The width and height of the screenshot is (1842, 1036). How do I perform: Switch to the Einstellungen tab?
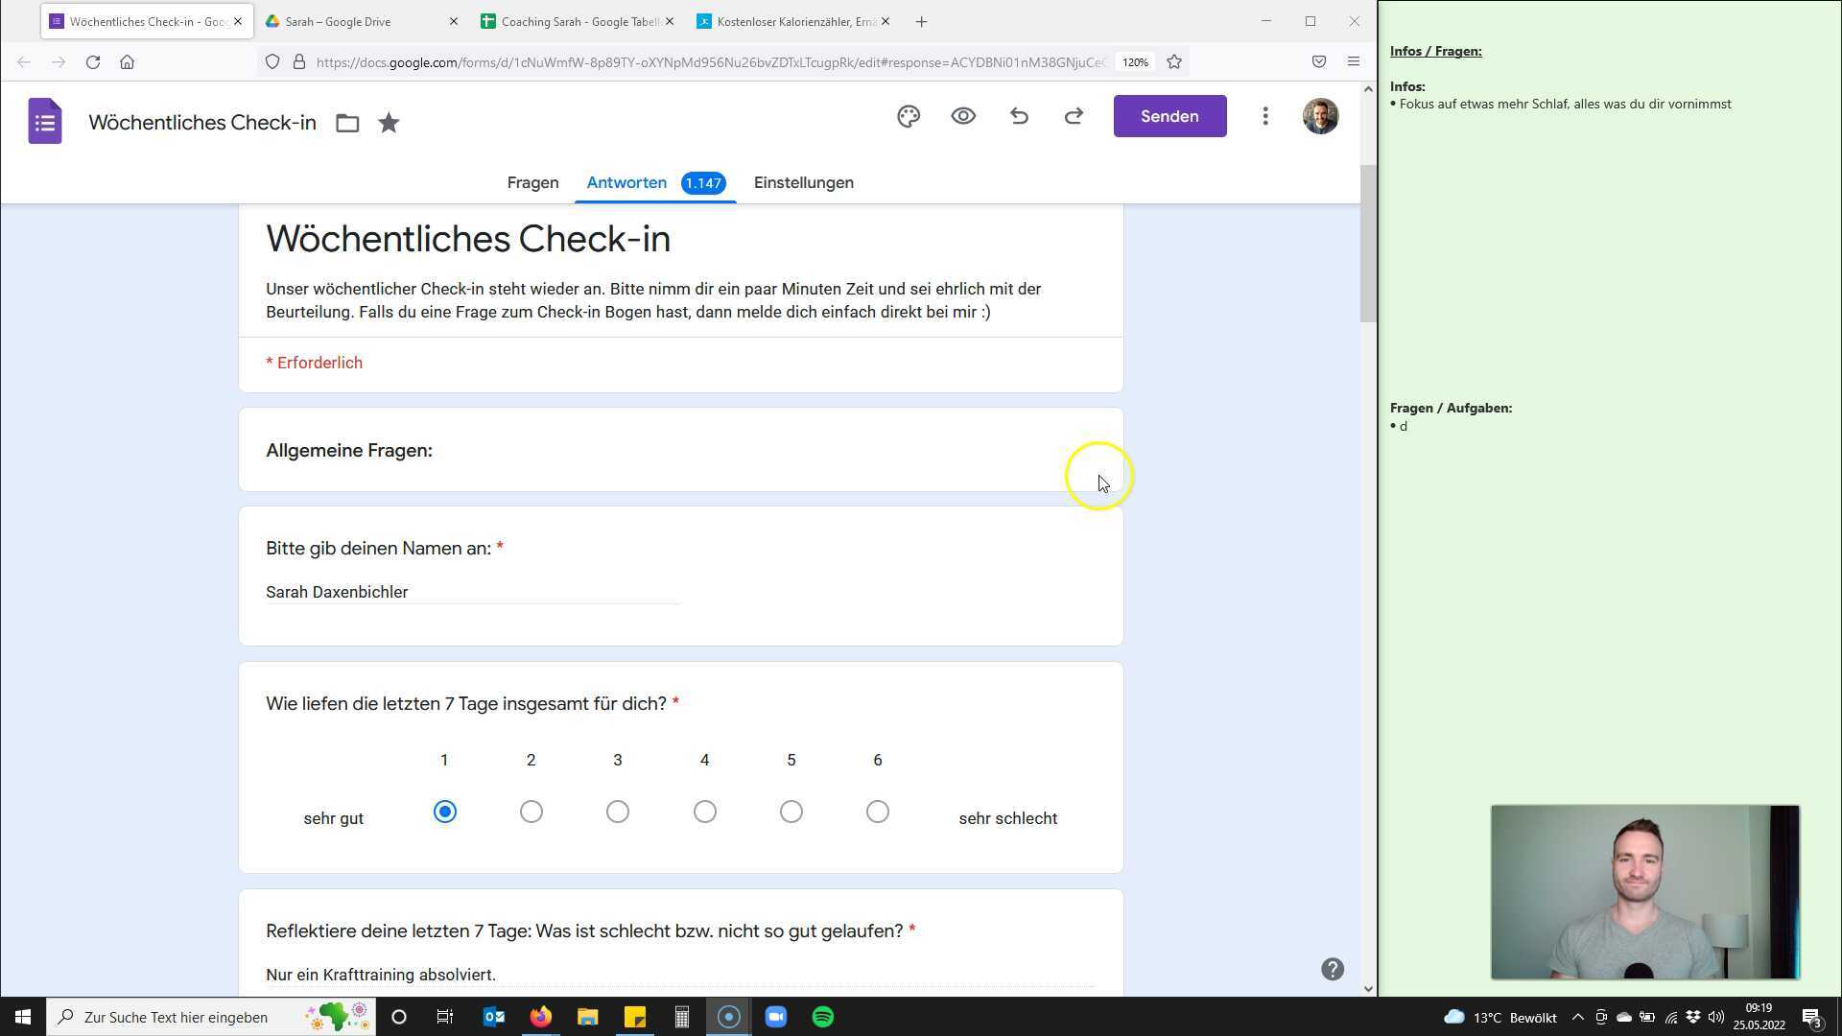803,183
